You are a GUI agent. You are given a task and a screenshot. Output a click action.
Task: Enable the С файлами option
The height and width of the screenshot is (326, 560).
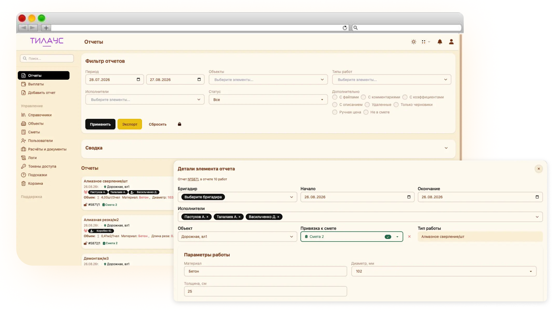click(335, 97)
